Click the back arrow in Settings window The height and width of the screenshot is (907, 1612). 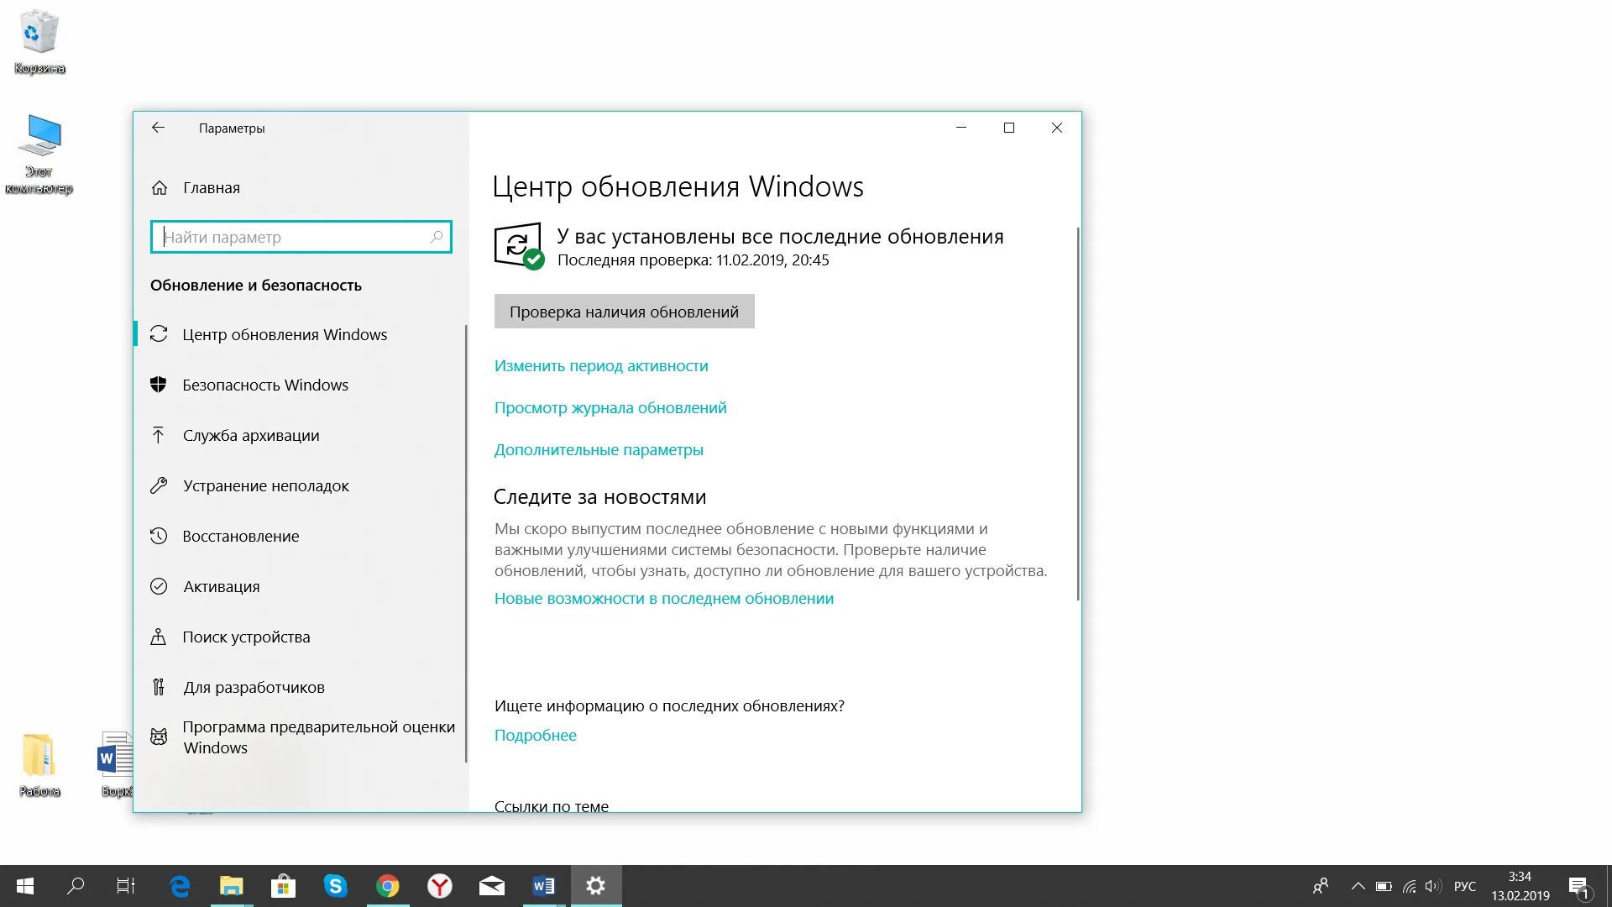(158, 128)
